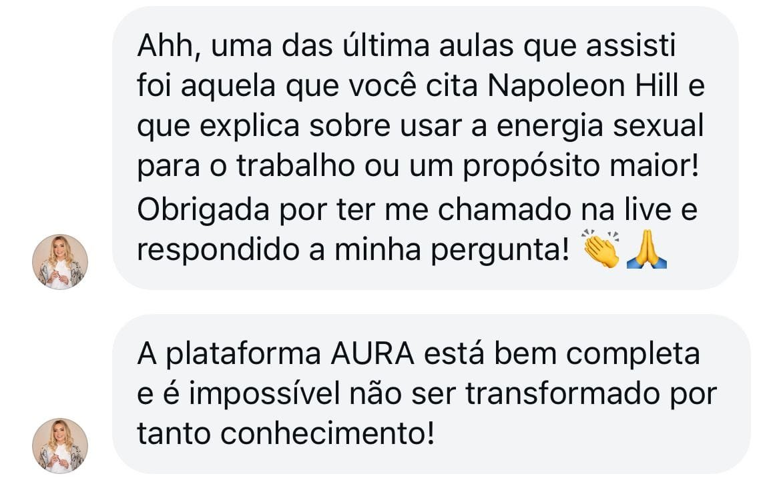Open the sender's avatar beside the first message

pos(60,261)
